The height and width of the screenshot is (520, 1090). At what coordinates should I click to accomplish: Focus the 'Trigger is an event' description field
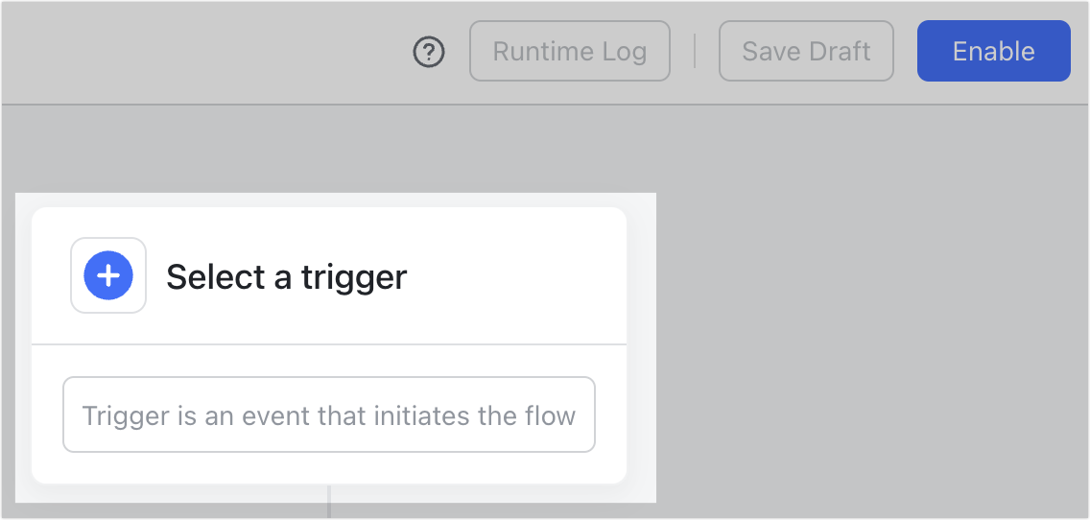pyautogui.click(x=329, y=415)
